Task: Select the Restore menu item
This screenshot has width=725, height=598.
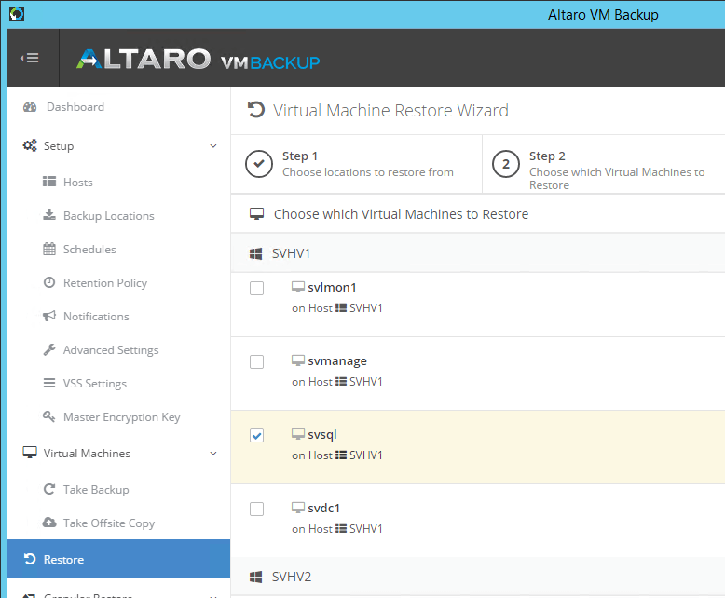Action: pos(119,559)
